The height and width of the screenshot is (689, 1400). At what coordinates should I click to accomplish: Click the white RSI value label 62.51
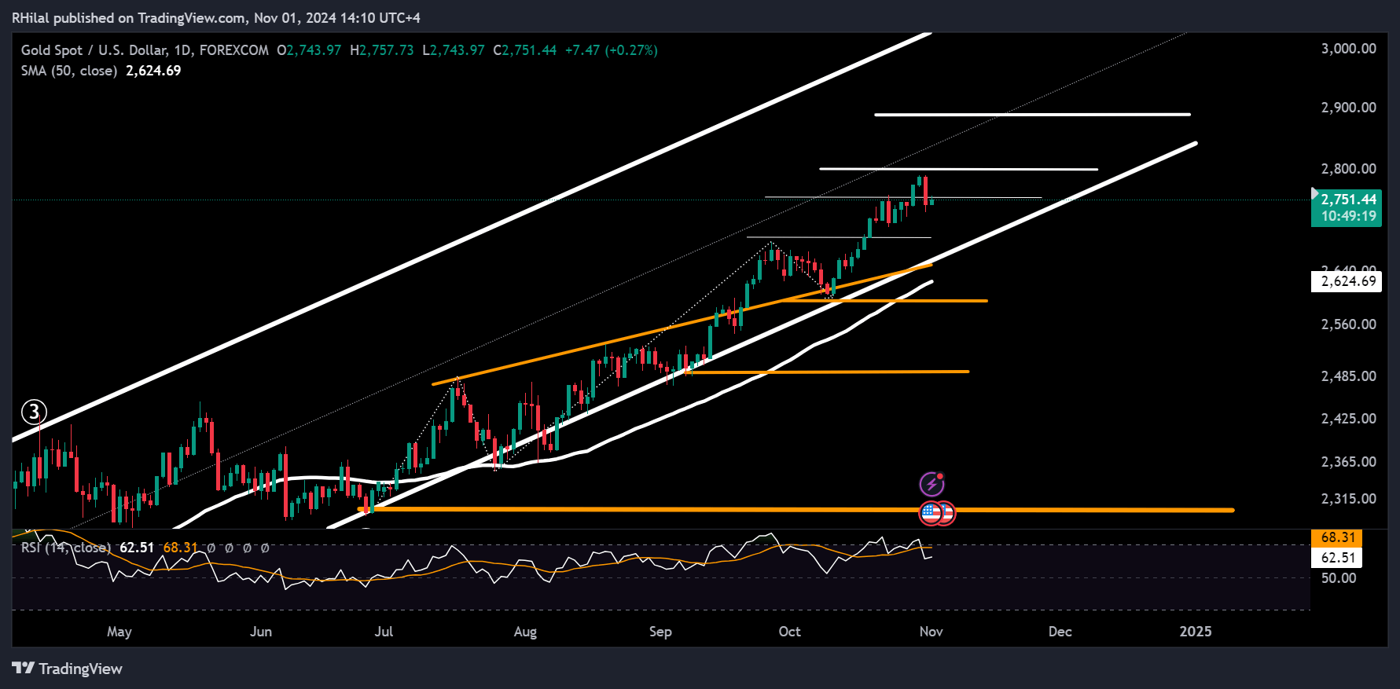1337,558
